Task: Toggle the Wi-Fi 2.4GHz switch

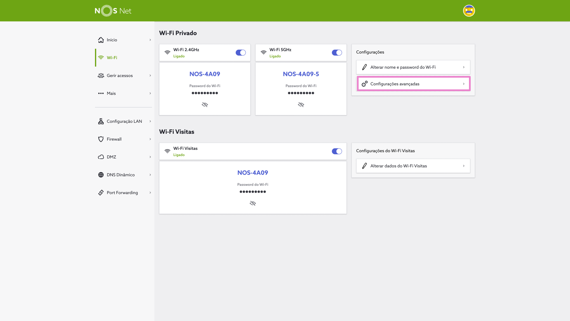Action: (x=241, y=52)
